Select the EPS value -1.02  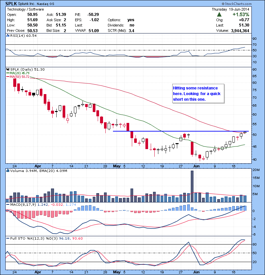tap(94, 20)
